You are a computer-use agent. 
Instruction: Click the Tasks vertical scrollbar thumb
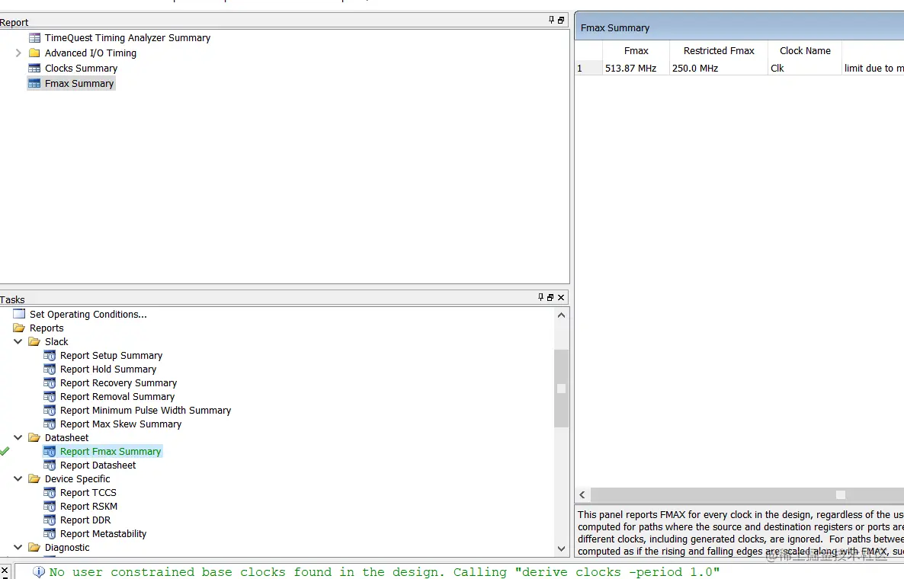pos(562,389)
